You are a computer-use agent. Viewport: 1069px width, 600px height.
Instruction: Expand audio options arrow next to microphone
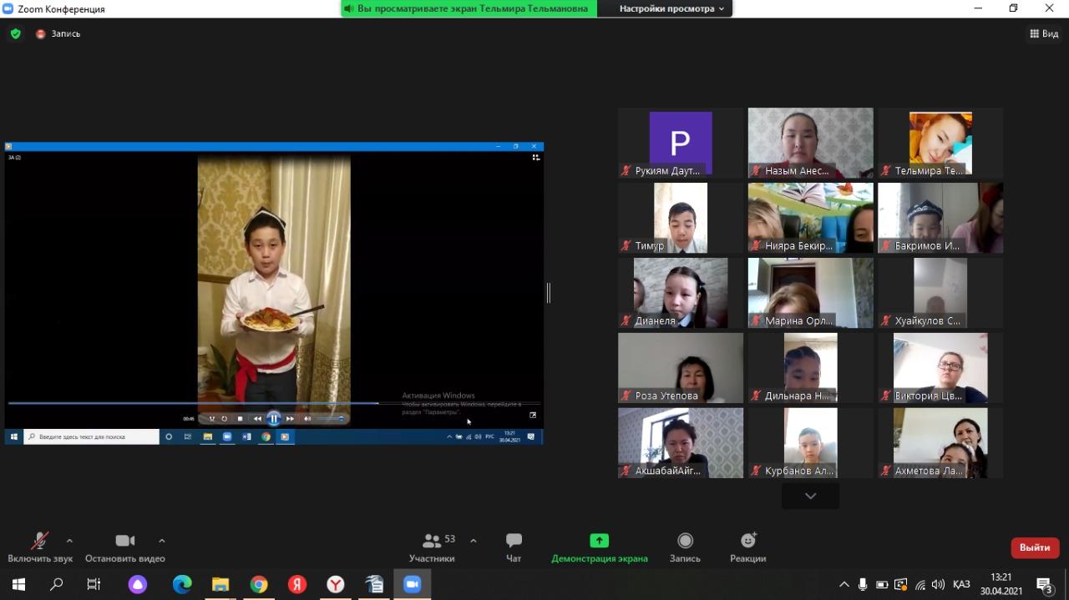pyautogui.click(x=69, y=541)
